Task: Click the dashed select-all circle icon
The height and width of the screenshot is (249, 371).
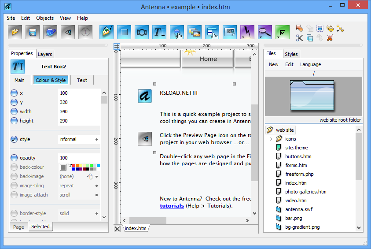Action: [x=320, y=29]
